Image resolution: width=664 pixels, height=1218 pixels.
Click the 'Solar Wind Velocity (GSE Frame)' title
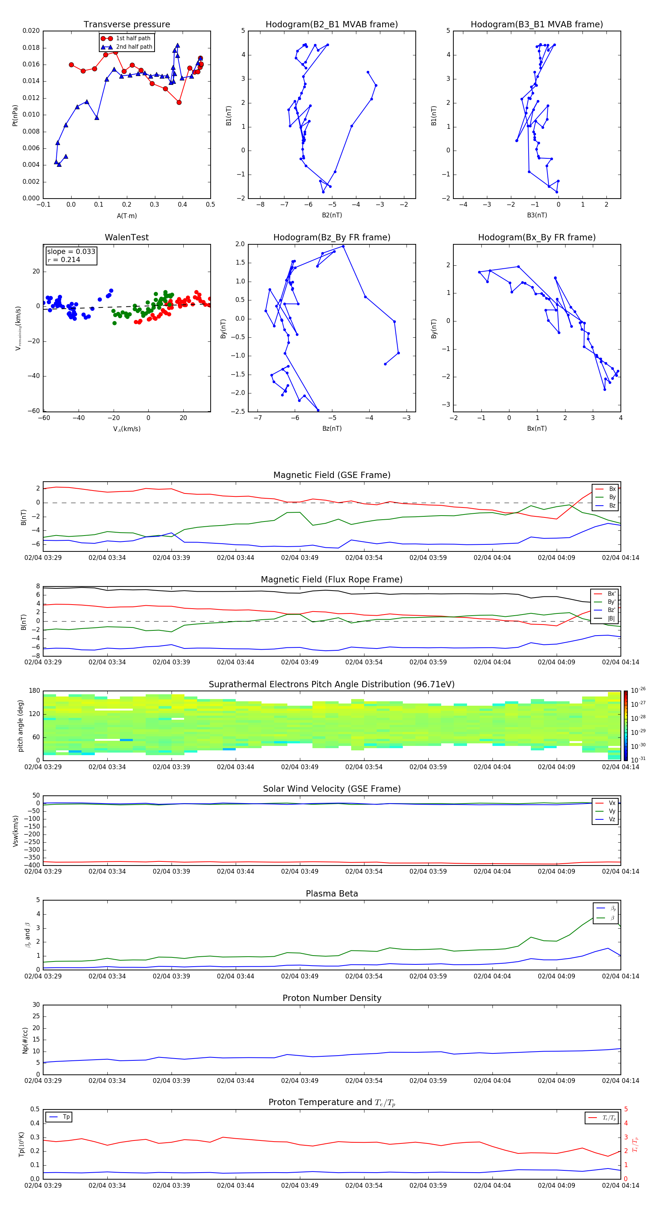[x=332, y=789]
